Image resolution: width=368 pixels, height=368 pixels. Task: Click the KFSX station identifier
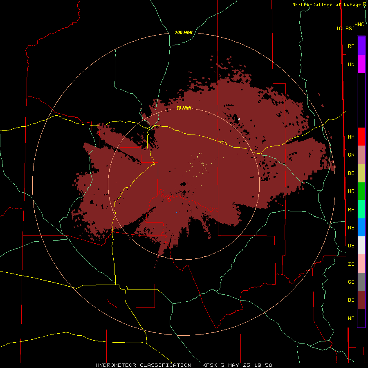210,365
